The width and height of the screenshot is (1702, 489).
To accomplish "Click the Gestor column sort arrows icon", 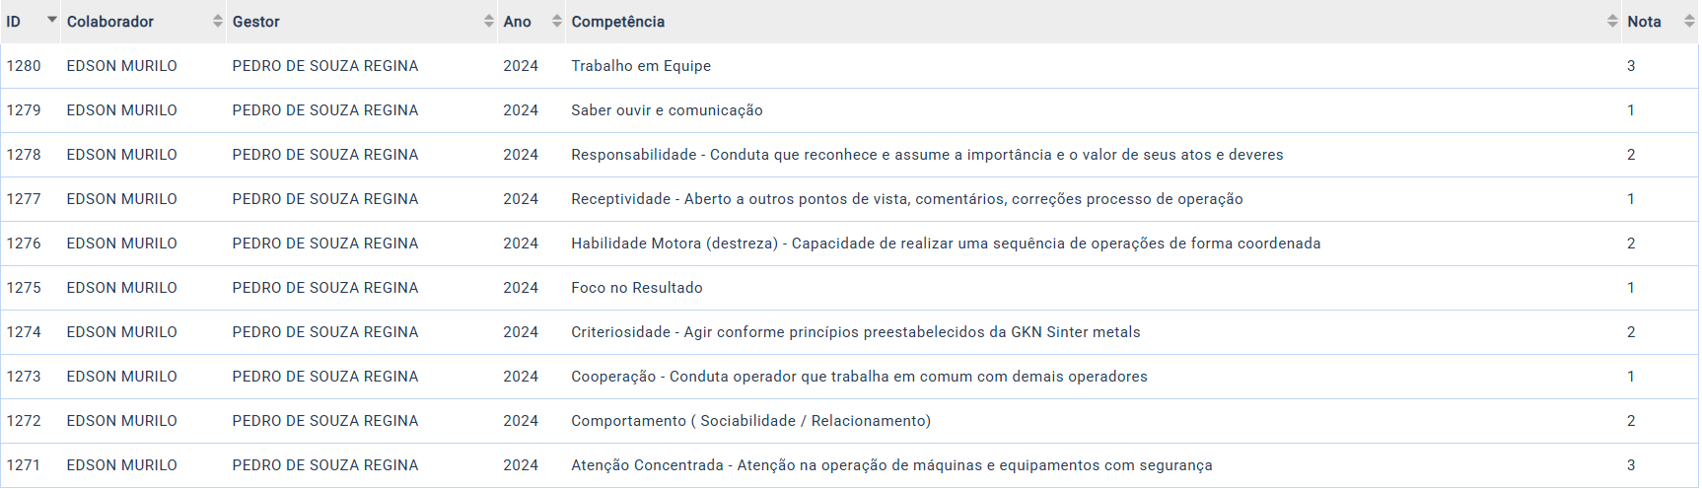I will coord(489,21).
